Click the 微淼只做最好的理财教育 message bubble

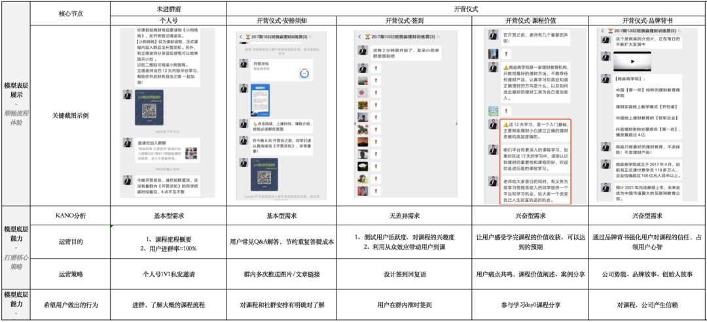click(647, 150)
